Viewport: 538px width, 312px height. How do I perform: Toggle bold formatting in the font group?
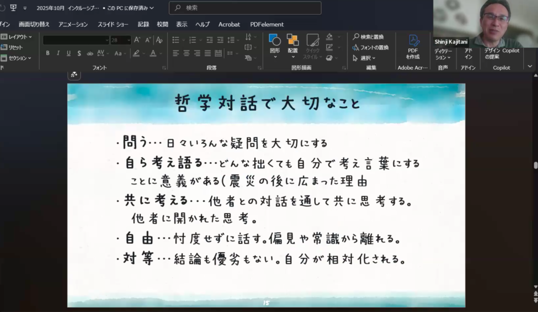[x=48, y=53]
